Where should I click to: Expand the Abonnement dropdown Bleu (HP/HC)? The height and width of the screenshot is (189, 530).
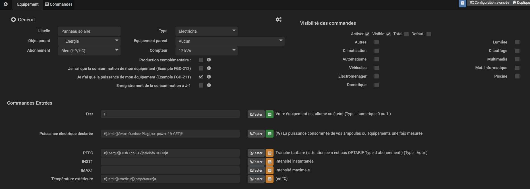tap(89, 51)
